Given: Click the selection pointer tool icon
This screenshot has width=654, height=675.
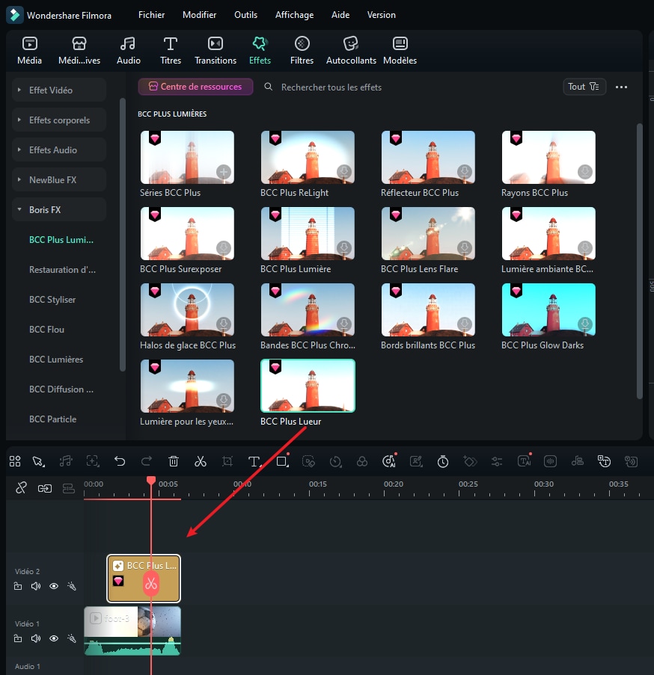Looking at the screenshot, I should (38, 461).
